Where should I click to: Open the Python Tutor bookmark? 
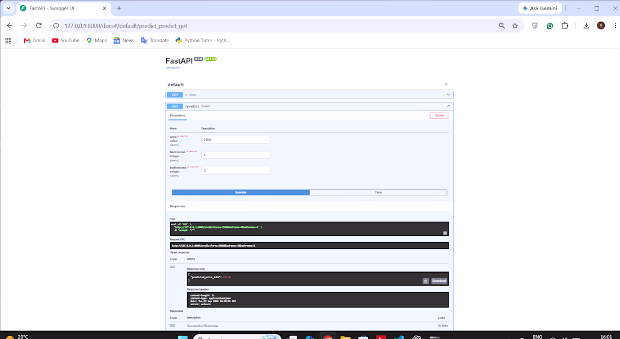point(203,41)
